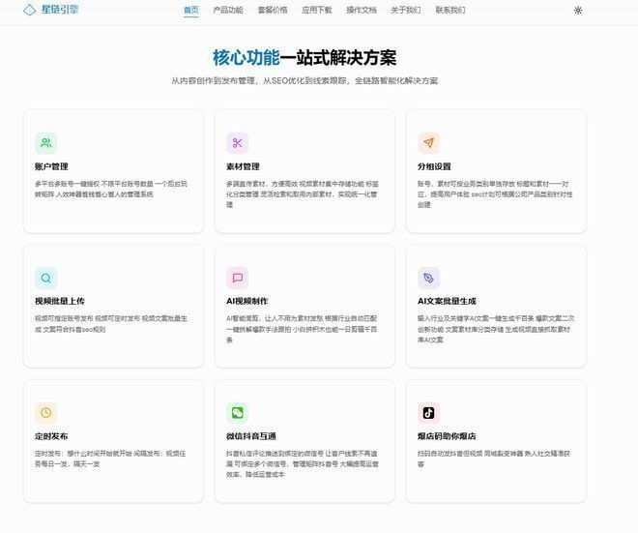Visit the 关于我们 page link
The width and height of the screenshot is (638, 533).
406,11
